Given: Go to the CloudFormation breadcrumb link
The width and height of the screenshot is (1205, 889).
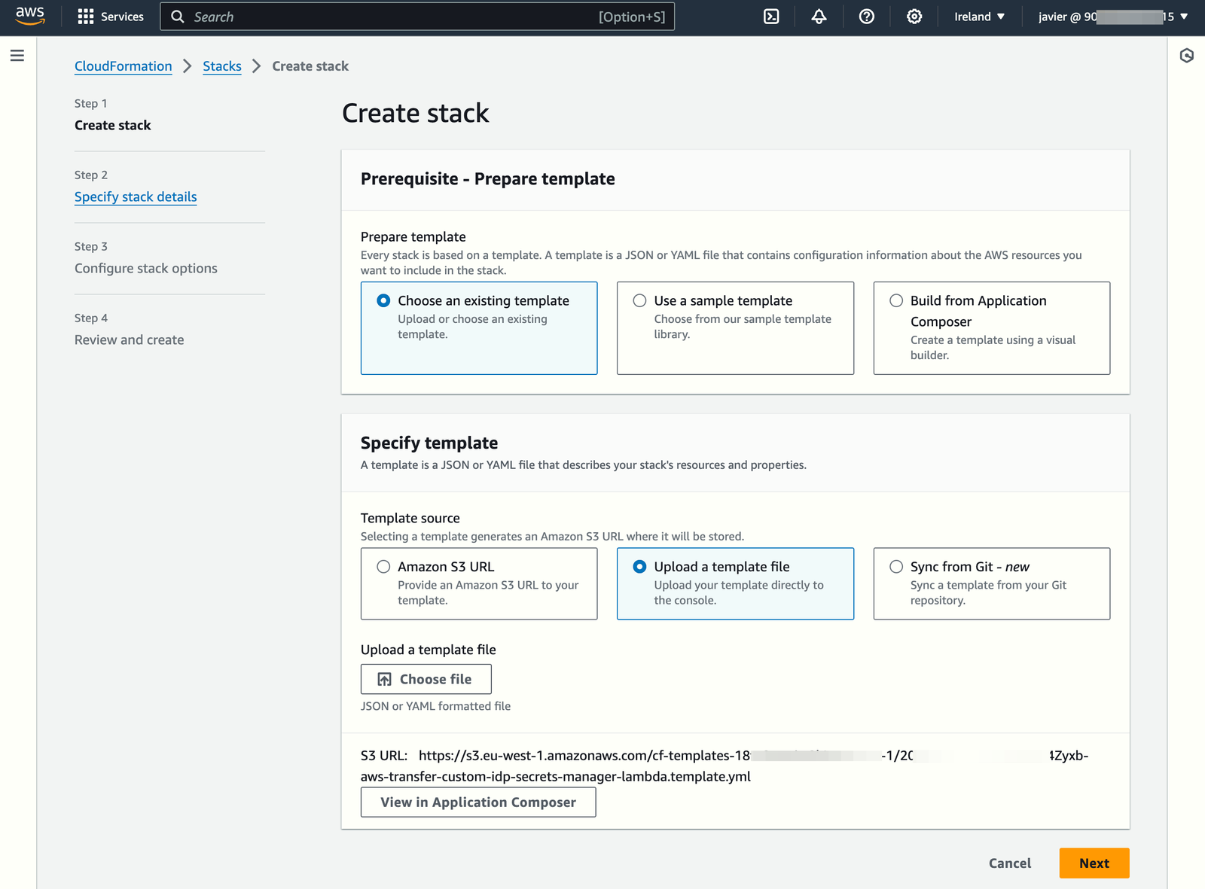Looking at the screenshot, I should coord(123,66).
